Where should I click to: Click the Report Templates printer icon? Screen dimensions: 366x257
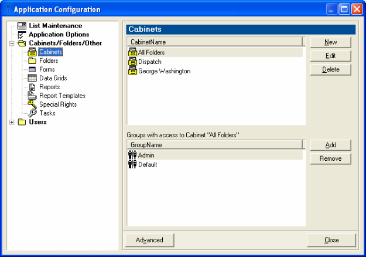pos(32,96)
